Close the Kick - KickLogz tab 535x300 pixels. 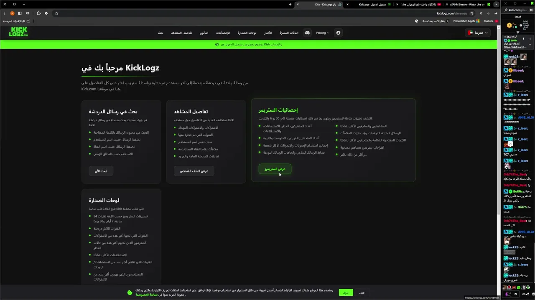[298, 5]
